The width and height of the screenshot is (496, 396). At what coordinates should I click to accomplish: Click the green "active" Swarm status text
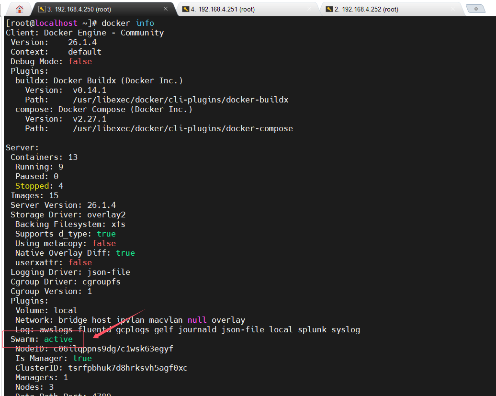point(58,339)
